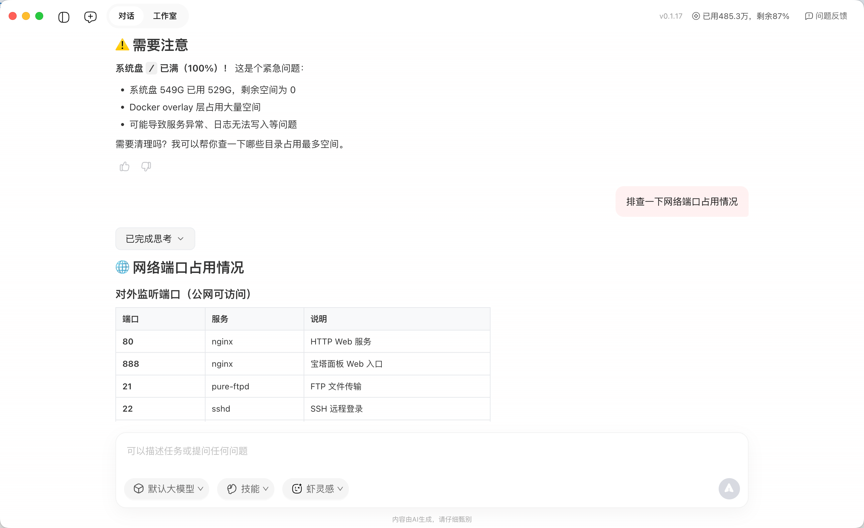This screenshot has width=864, height=528.
Task: Expand the 已完成思考 section
Action: 155,239
